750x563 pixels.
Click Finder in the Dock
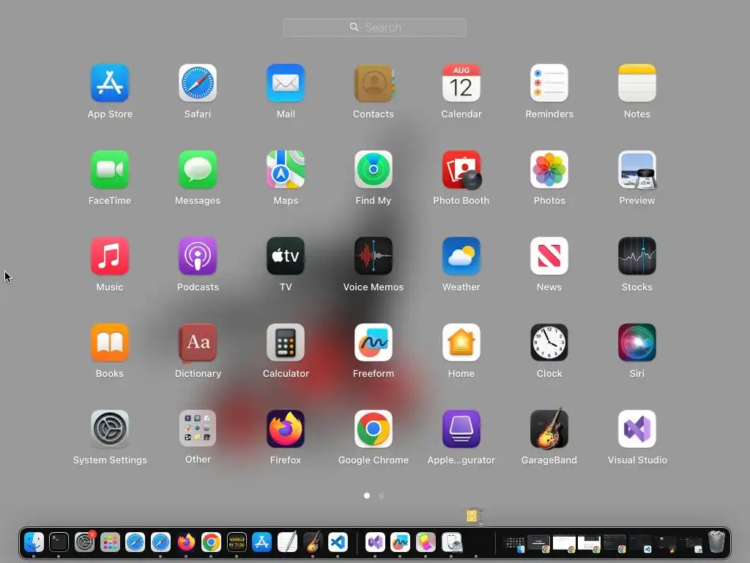coord(34,542)
